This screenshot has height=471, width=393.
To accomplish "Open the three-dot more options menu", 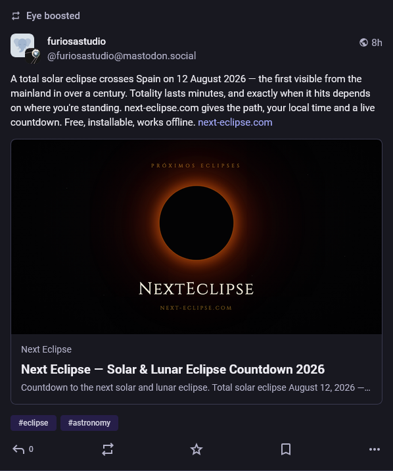I will pos(375,449).
